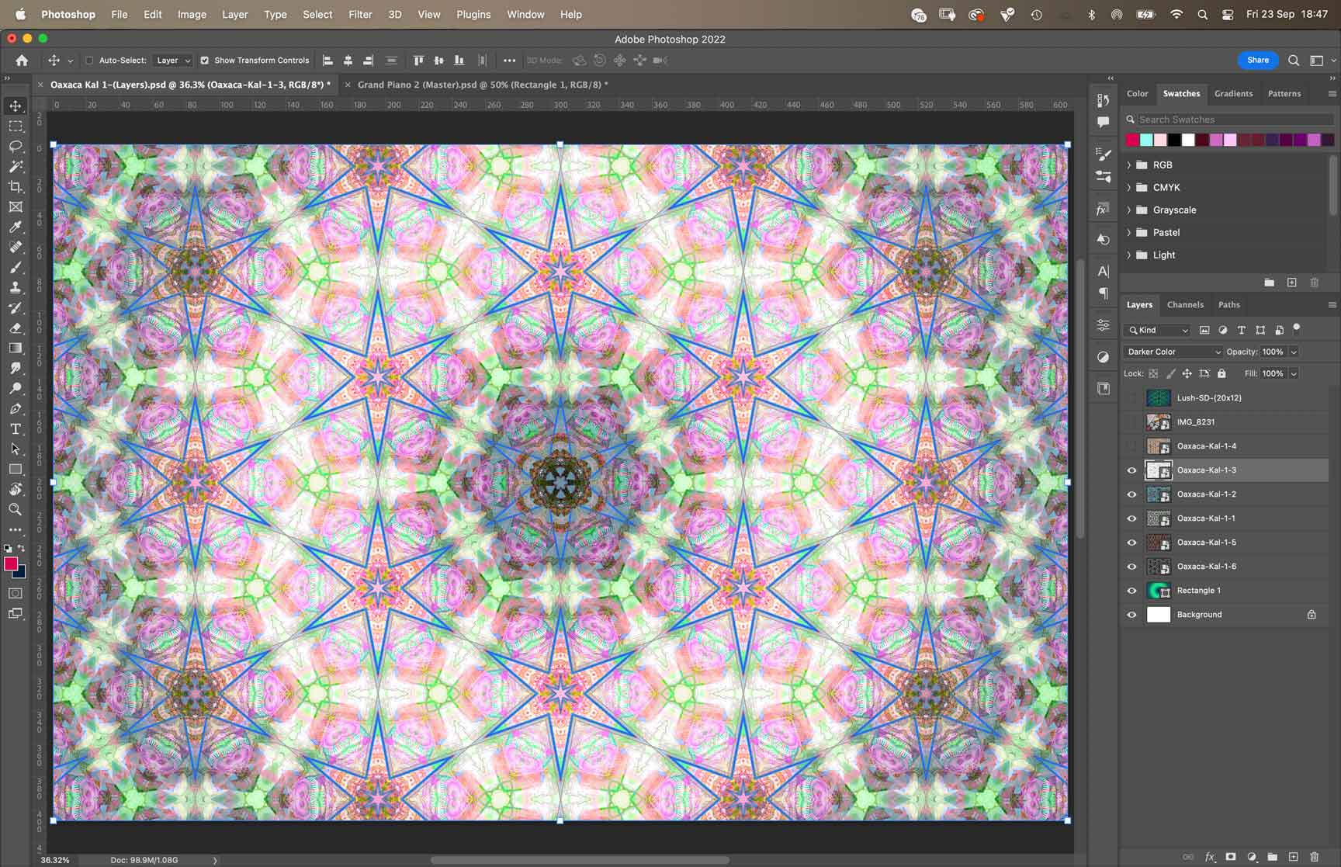Select the Eraser tool
The width and height of the screenshot is (1341, 867).
pos(16,328)
